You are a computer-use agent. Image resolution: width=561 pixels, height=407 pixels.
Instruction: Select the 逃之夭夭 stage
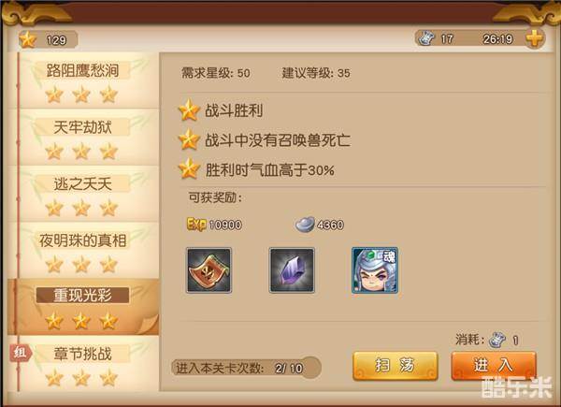(x=83, y=194)
